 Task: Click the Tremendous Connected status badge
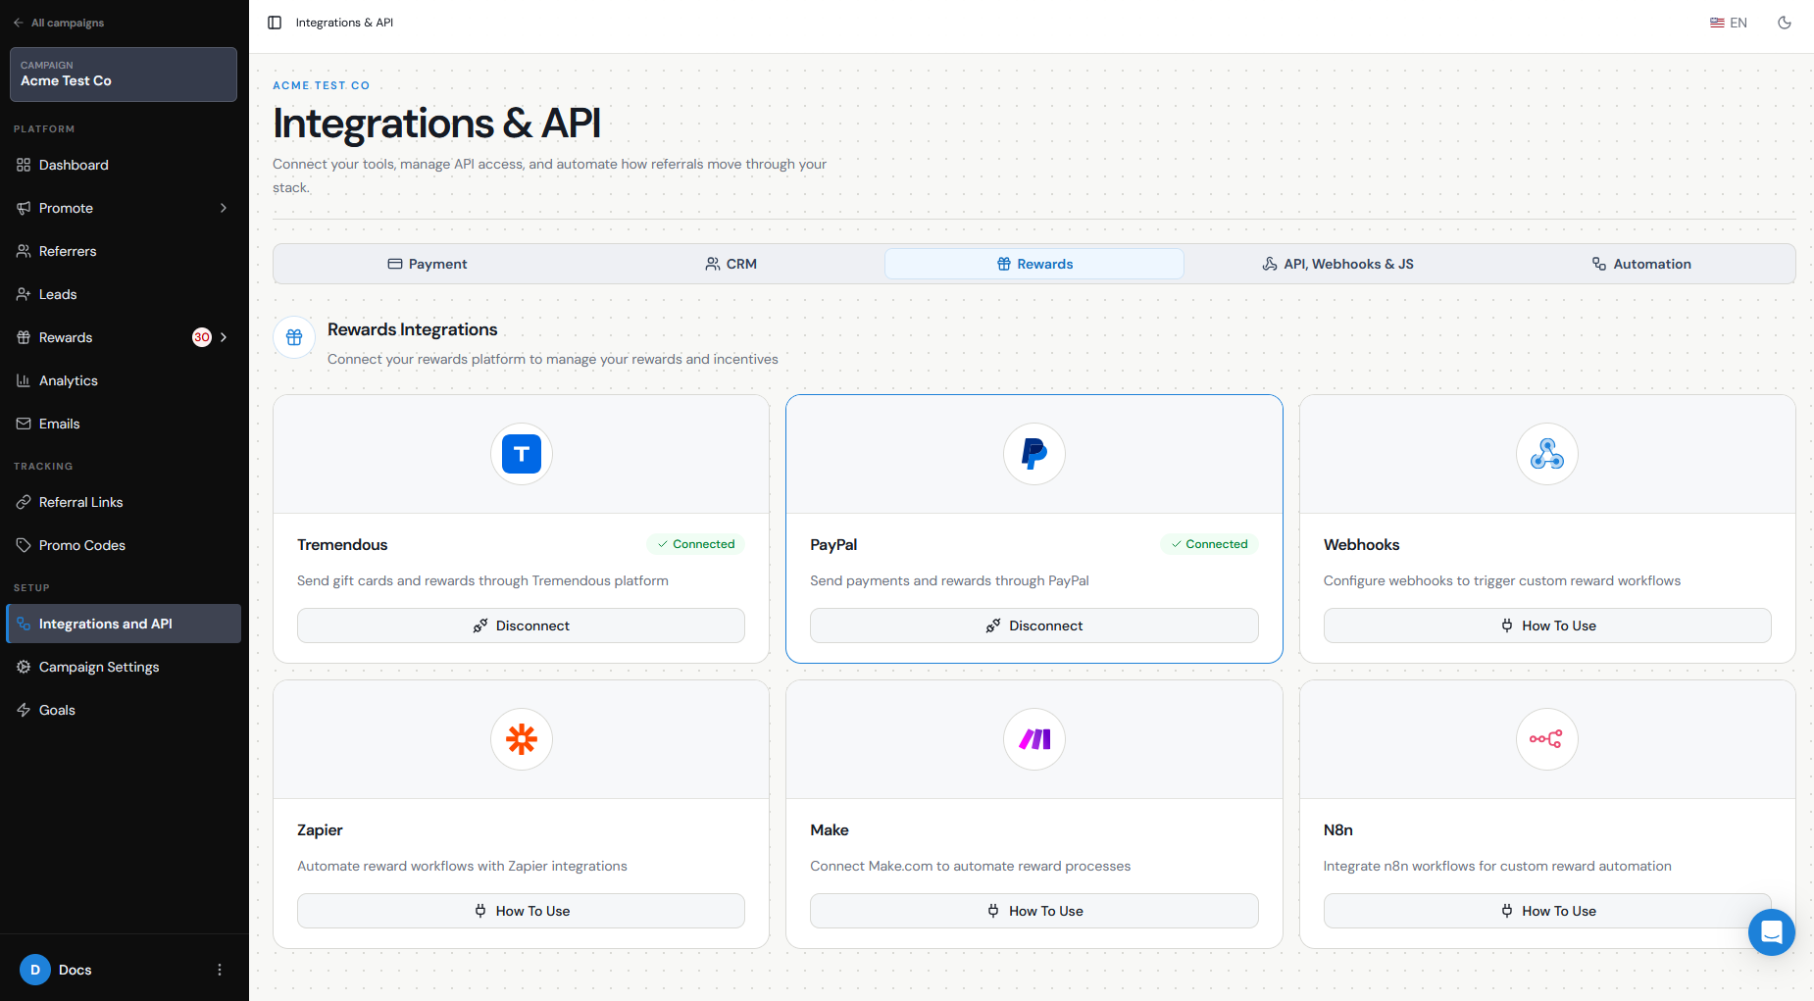696,544
